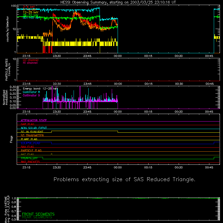Screen dimensions: 223x223
Task: Click the Flags axis title
Action: click(x=11, y=139)
